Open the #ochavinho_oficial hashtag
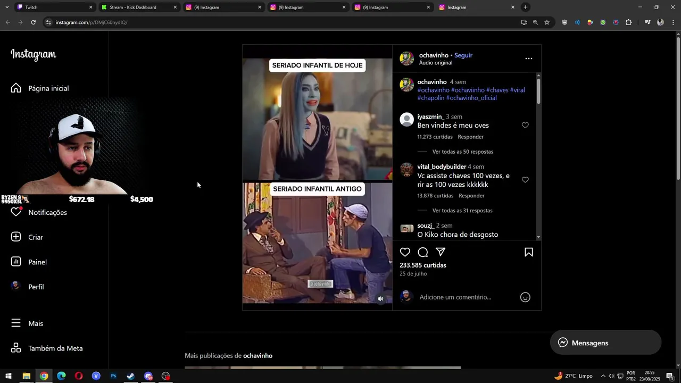This screenshot has width=681, height=383. pos(471,98)
